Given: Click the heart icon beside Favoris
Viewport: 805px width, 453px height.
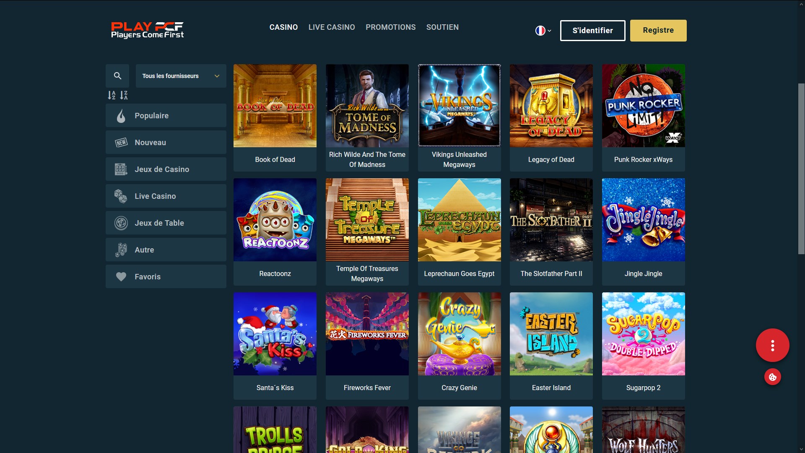Looking at the screenshot, I should coord(121,277).
